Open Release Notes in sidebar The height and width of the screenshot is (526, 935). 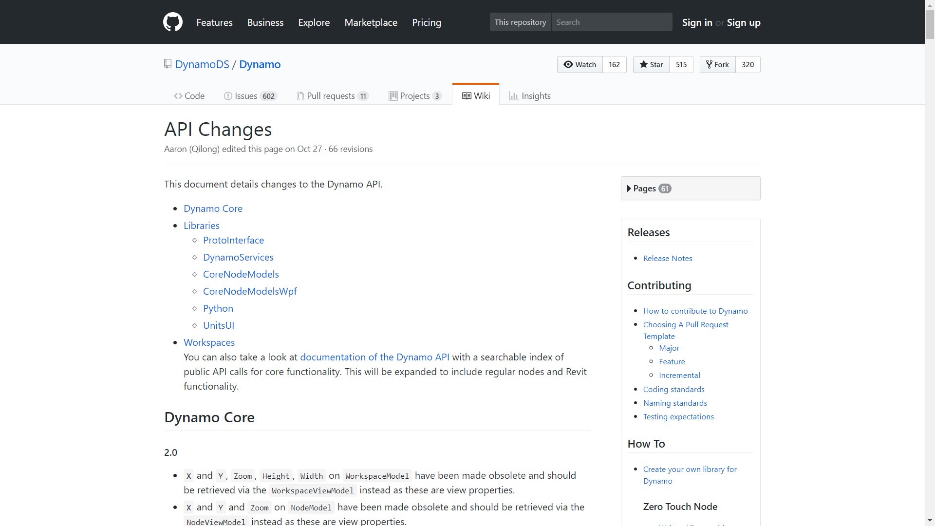point(668,258)
